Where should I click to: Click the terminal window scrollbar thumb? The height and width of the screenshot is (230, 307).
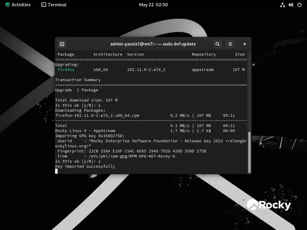tap(249, 152)
